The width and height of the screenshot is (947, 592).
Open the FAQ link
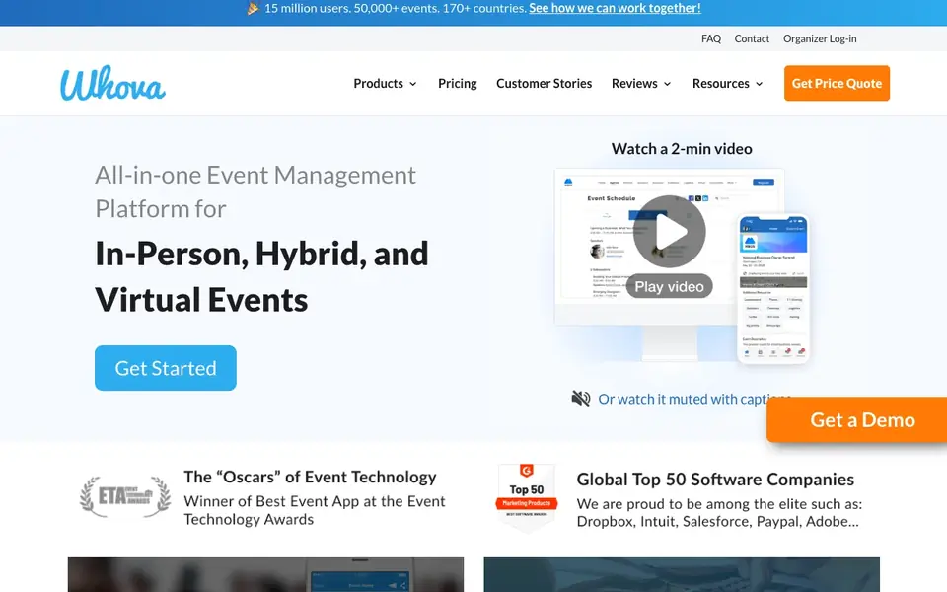pyautogui.click(x=711, y=38)
